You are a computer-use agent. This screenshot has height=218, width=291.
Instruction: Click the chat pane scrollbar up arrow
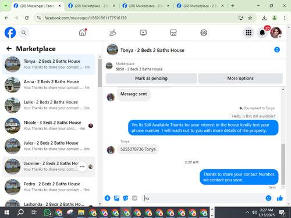click(x=283, y=90)
